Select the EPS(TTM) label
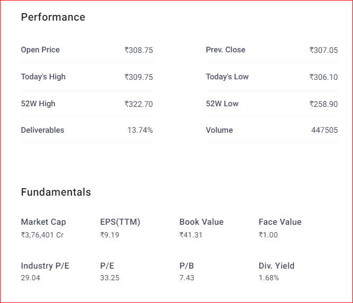The width and height of the screenshot is (353, 303). pos(120,222)
